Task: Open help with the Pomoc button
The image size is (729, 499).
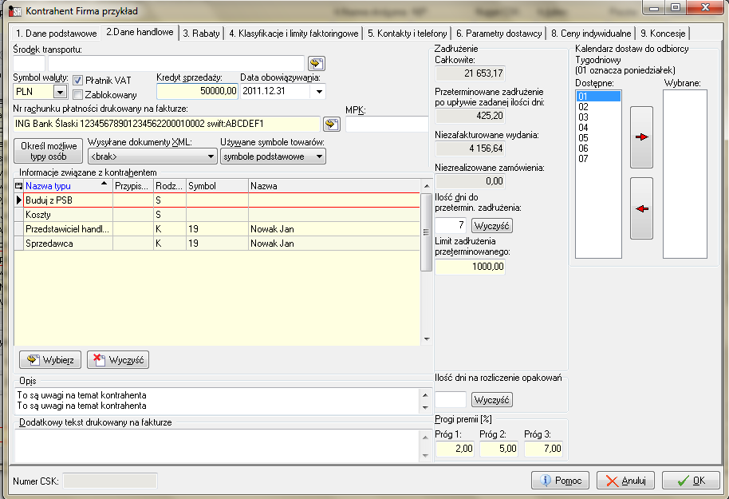Action: [560, 481]
